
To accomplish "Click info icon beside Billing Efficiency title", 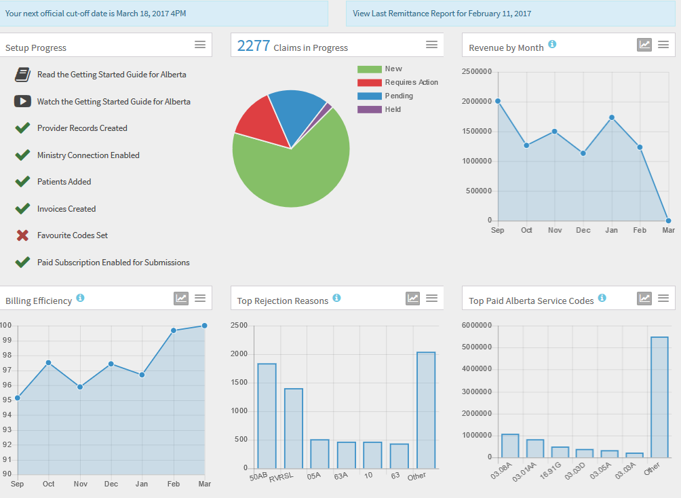I will point(80,298).
